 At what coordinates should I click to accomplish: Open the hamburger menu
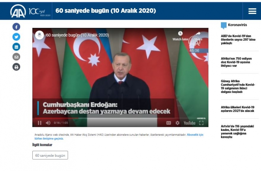point(252,11)
